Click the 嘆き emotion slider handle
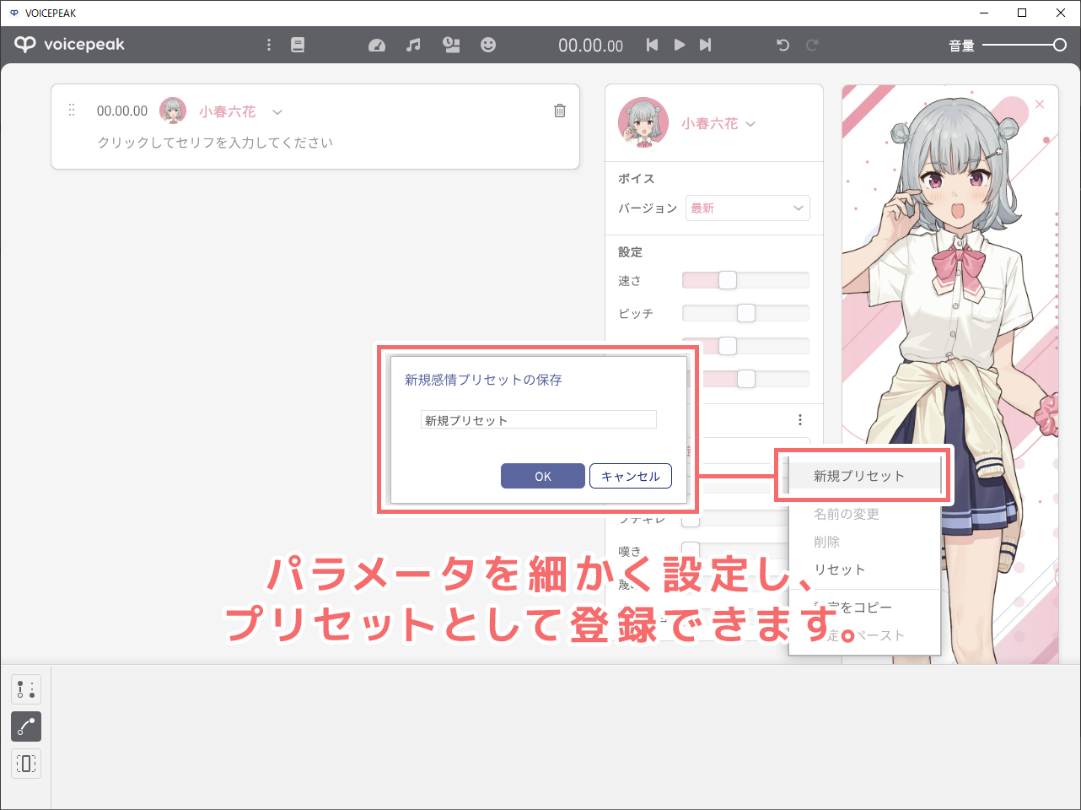This screenshot has height=810, width=1081. (x=691, y=550)
